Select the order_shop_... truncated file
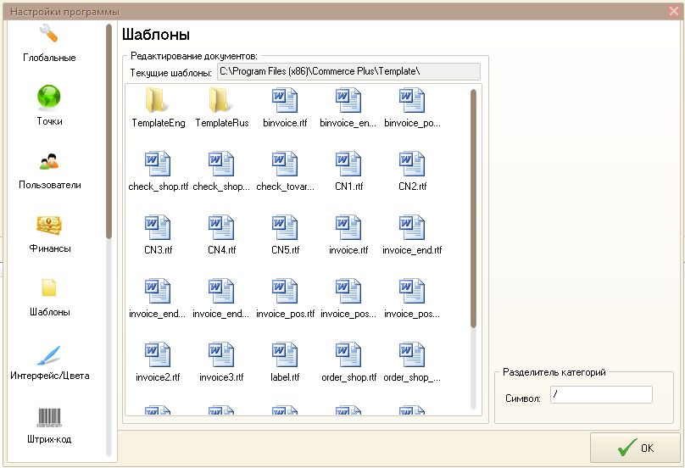This screenshot has height=468, width=685. (412, 362)
